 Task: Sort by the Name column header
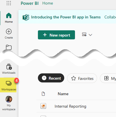tap(63, 94)
